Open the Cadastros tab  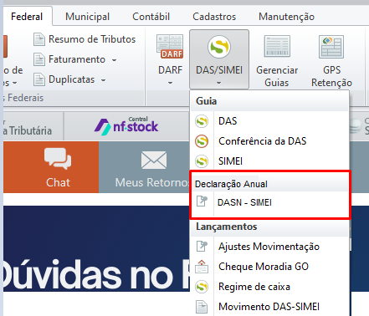click(214, 17)
